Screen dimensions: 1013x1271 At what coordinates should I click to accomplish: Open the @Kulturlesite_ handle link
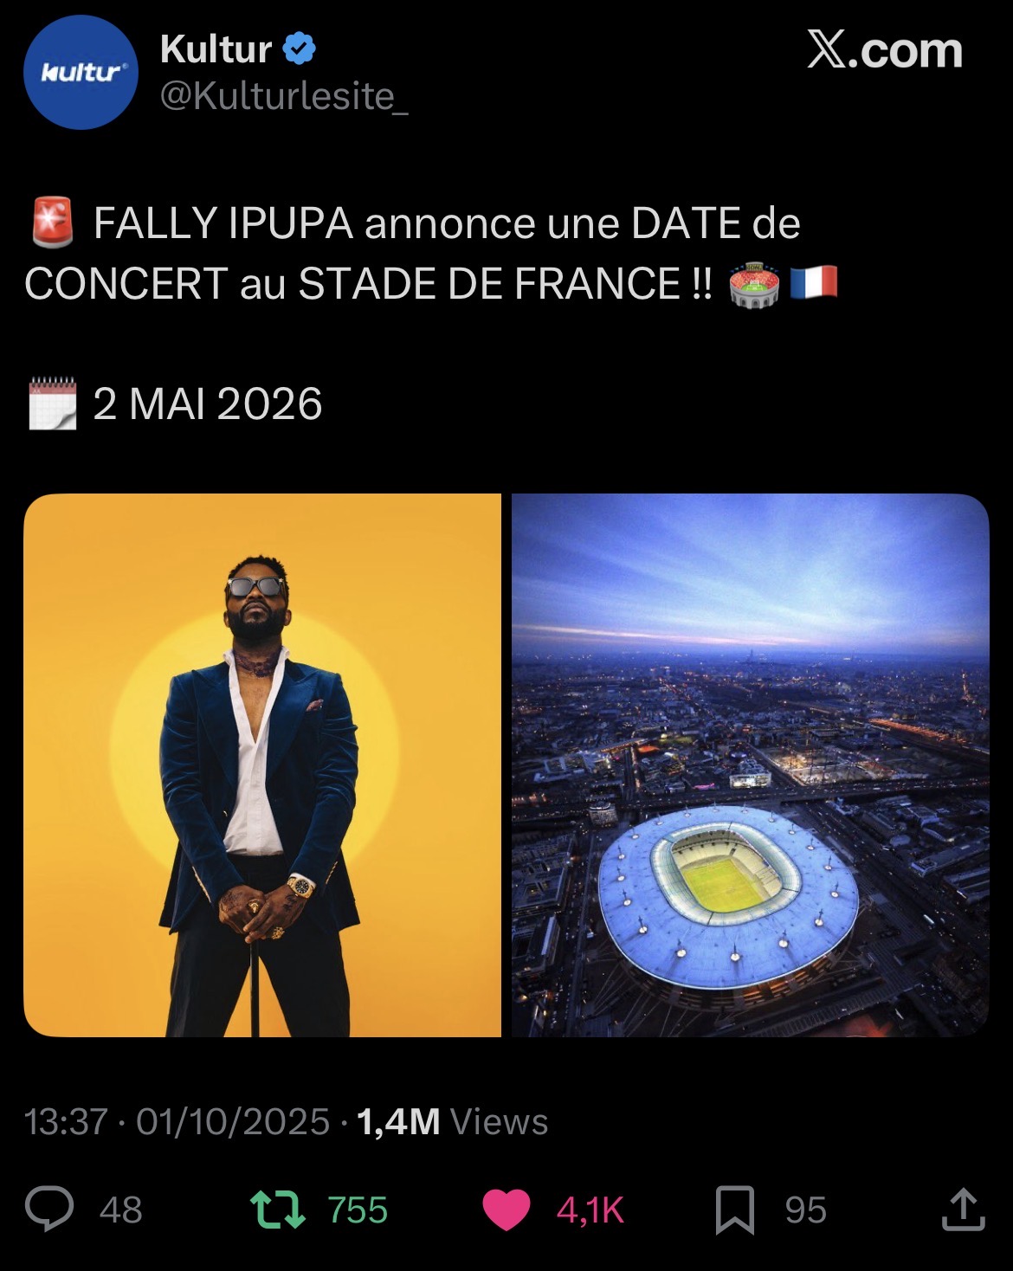(x=284, y=96)
